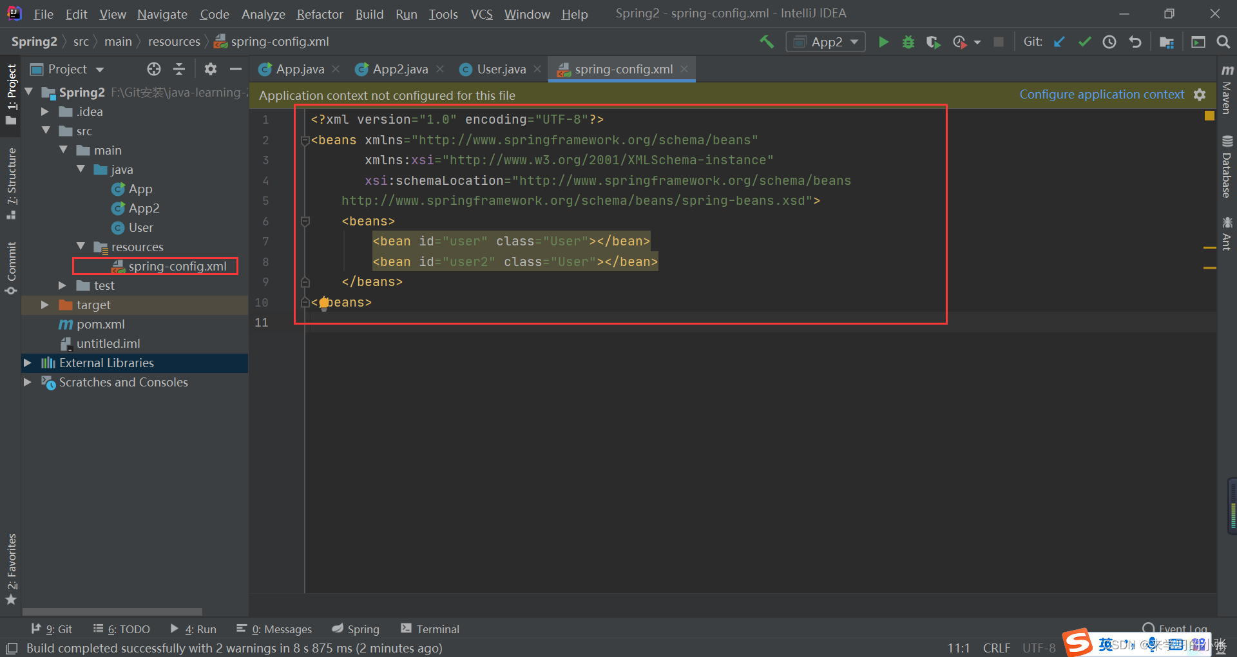1237x657 pixels.
Task: Switch to the User.java tab
Action: pyautogui.click(x=501, y=69)
